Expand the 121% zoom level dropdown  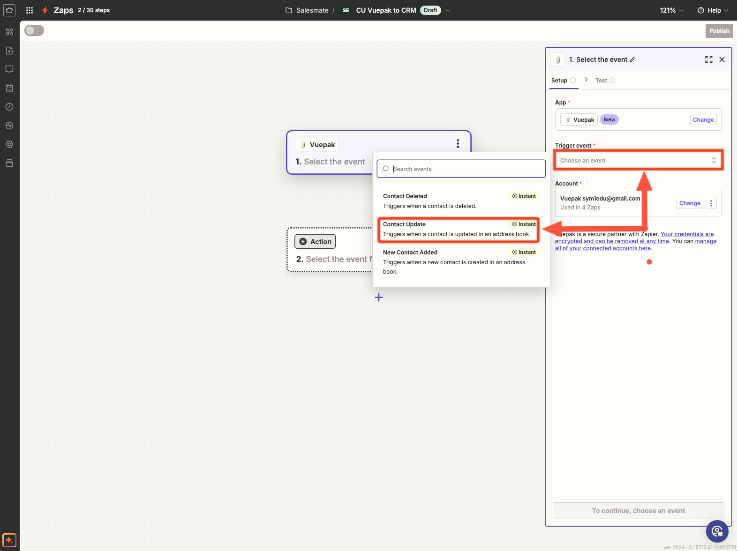pos(671,10)
